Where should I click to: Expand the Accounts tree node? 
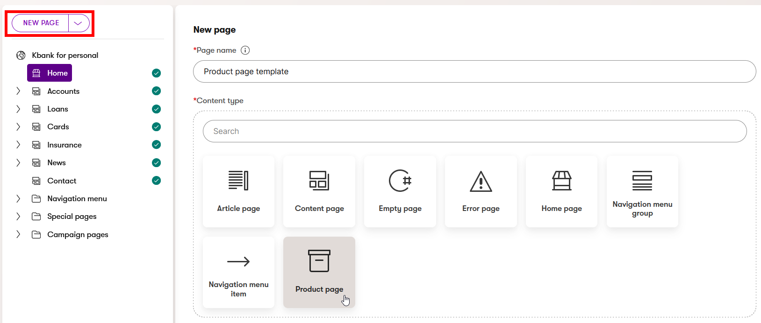[18, 91]
